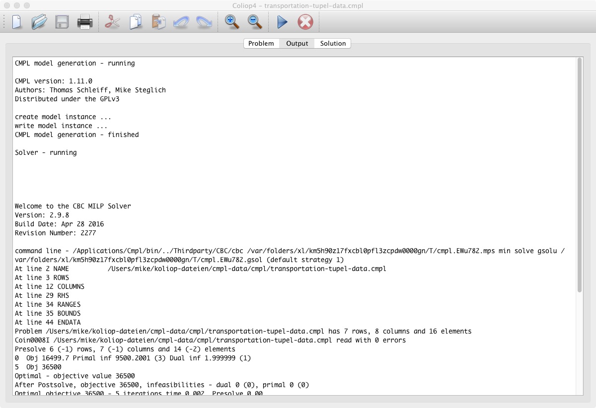Image resolution: width=596 pixels, height=408 pixels.
Task: Zoom out with the minus magnifier icon
Action: (x=254, y=22)
